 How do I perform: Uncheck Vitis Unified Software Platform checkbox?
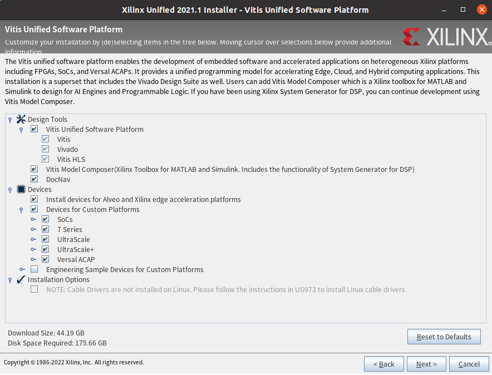[34, 129]
